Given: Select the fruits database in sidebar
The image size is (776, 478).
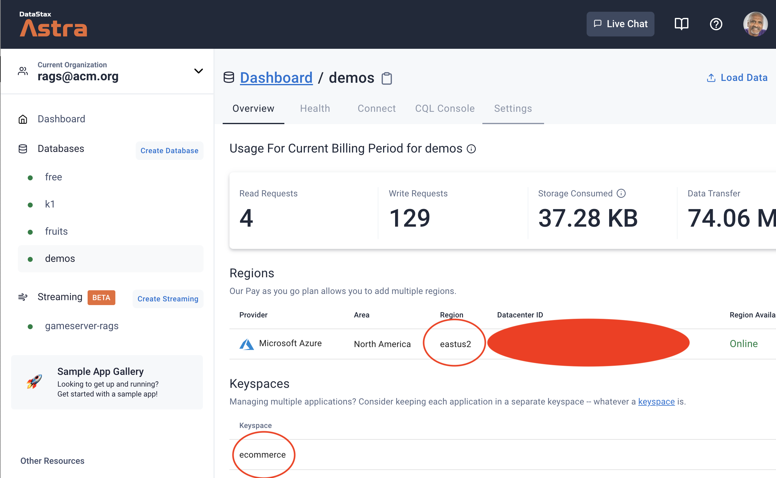Looking at the screenshot, I should click(x=56, y=231).
